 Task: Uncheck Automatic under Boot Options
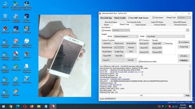point(103,30)
